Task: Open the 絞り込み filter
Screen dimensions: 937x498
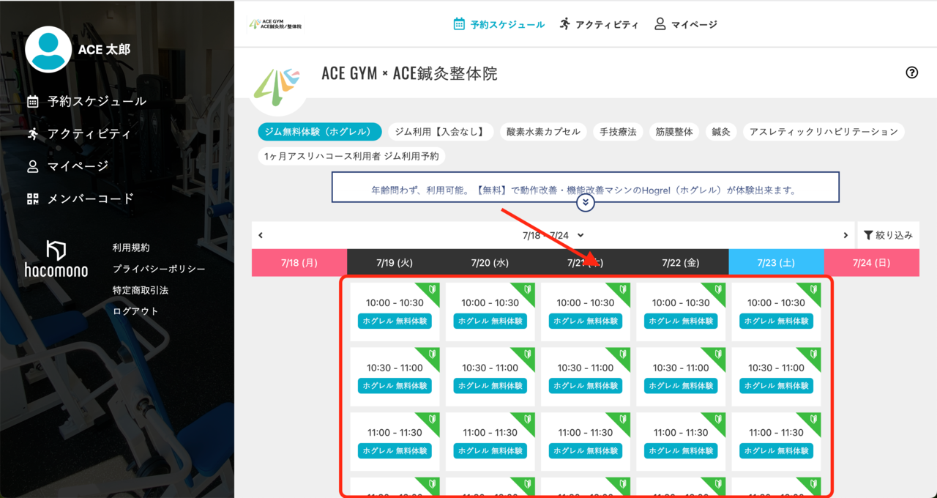Action: 888,235
